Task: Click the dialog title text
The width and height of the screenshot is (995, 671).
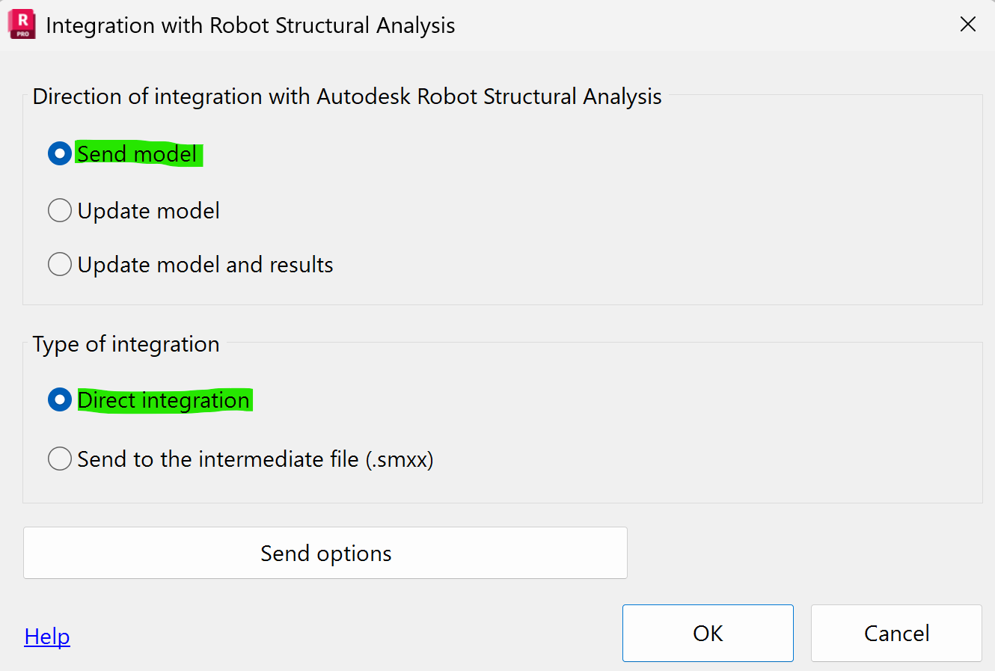Action: coord(251,25)
